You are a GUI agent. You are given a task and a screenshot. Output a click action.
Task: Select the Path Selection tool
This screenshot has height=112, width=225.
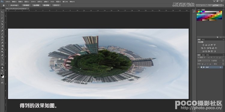tap(2, 61)
